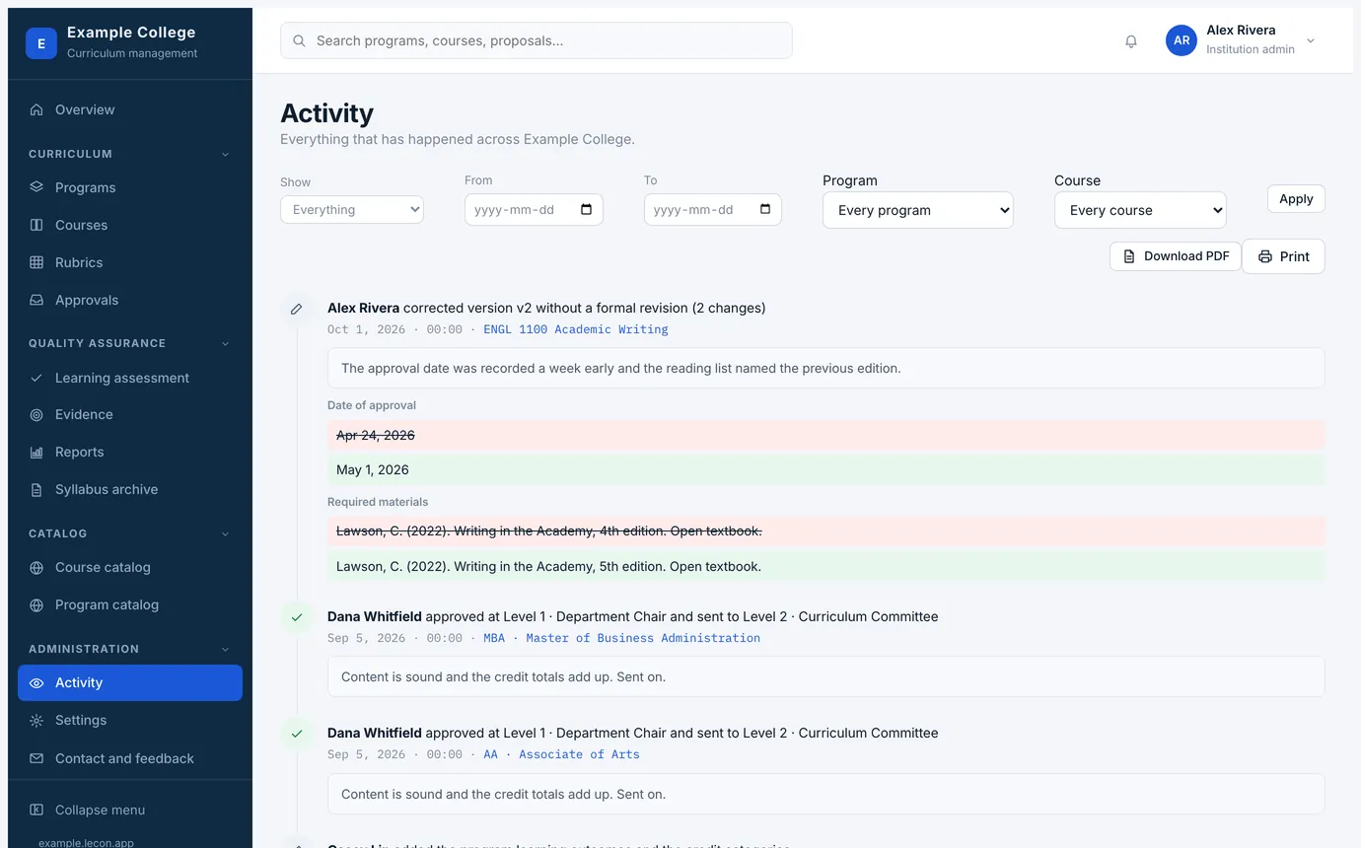Collapse the sidebar menu
1361x848 pixels.
tap(130, 810)
